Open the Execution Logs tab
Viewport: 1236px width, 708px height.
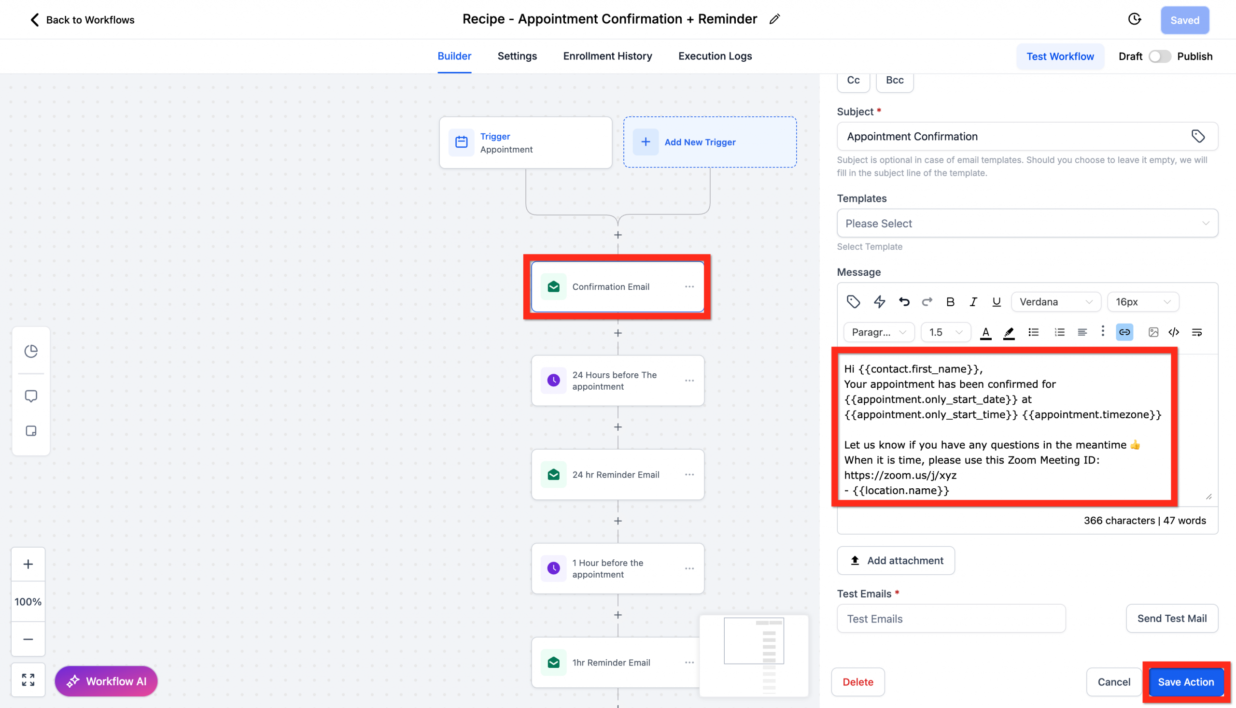point(715,56)
